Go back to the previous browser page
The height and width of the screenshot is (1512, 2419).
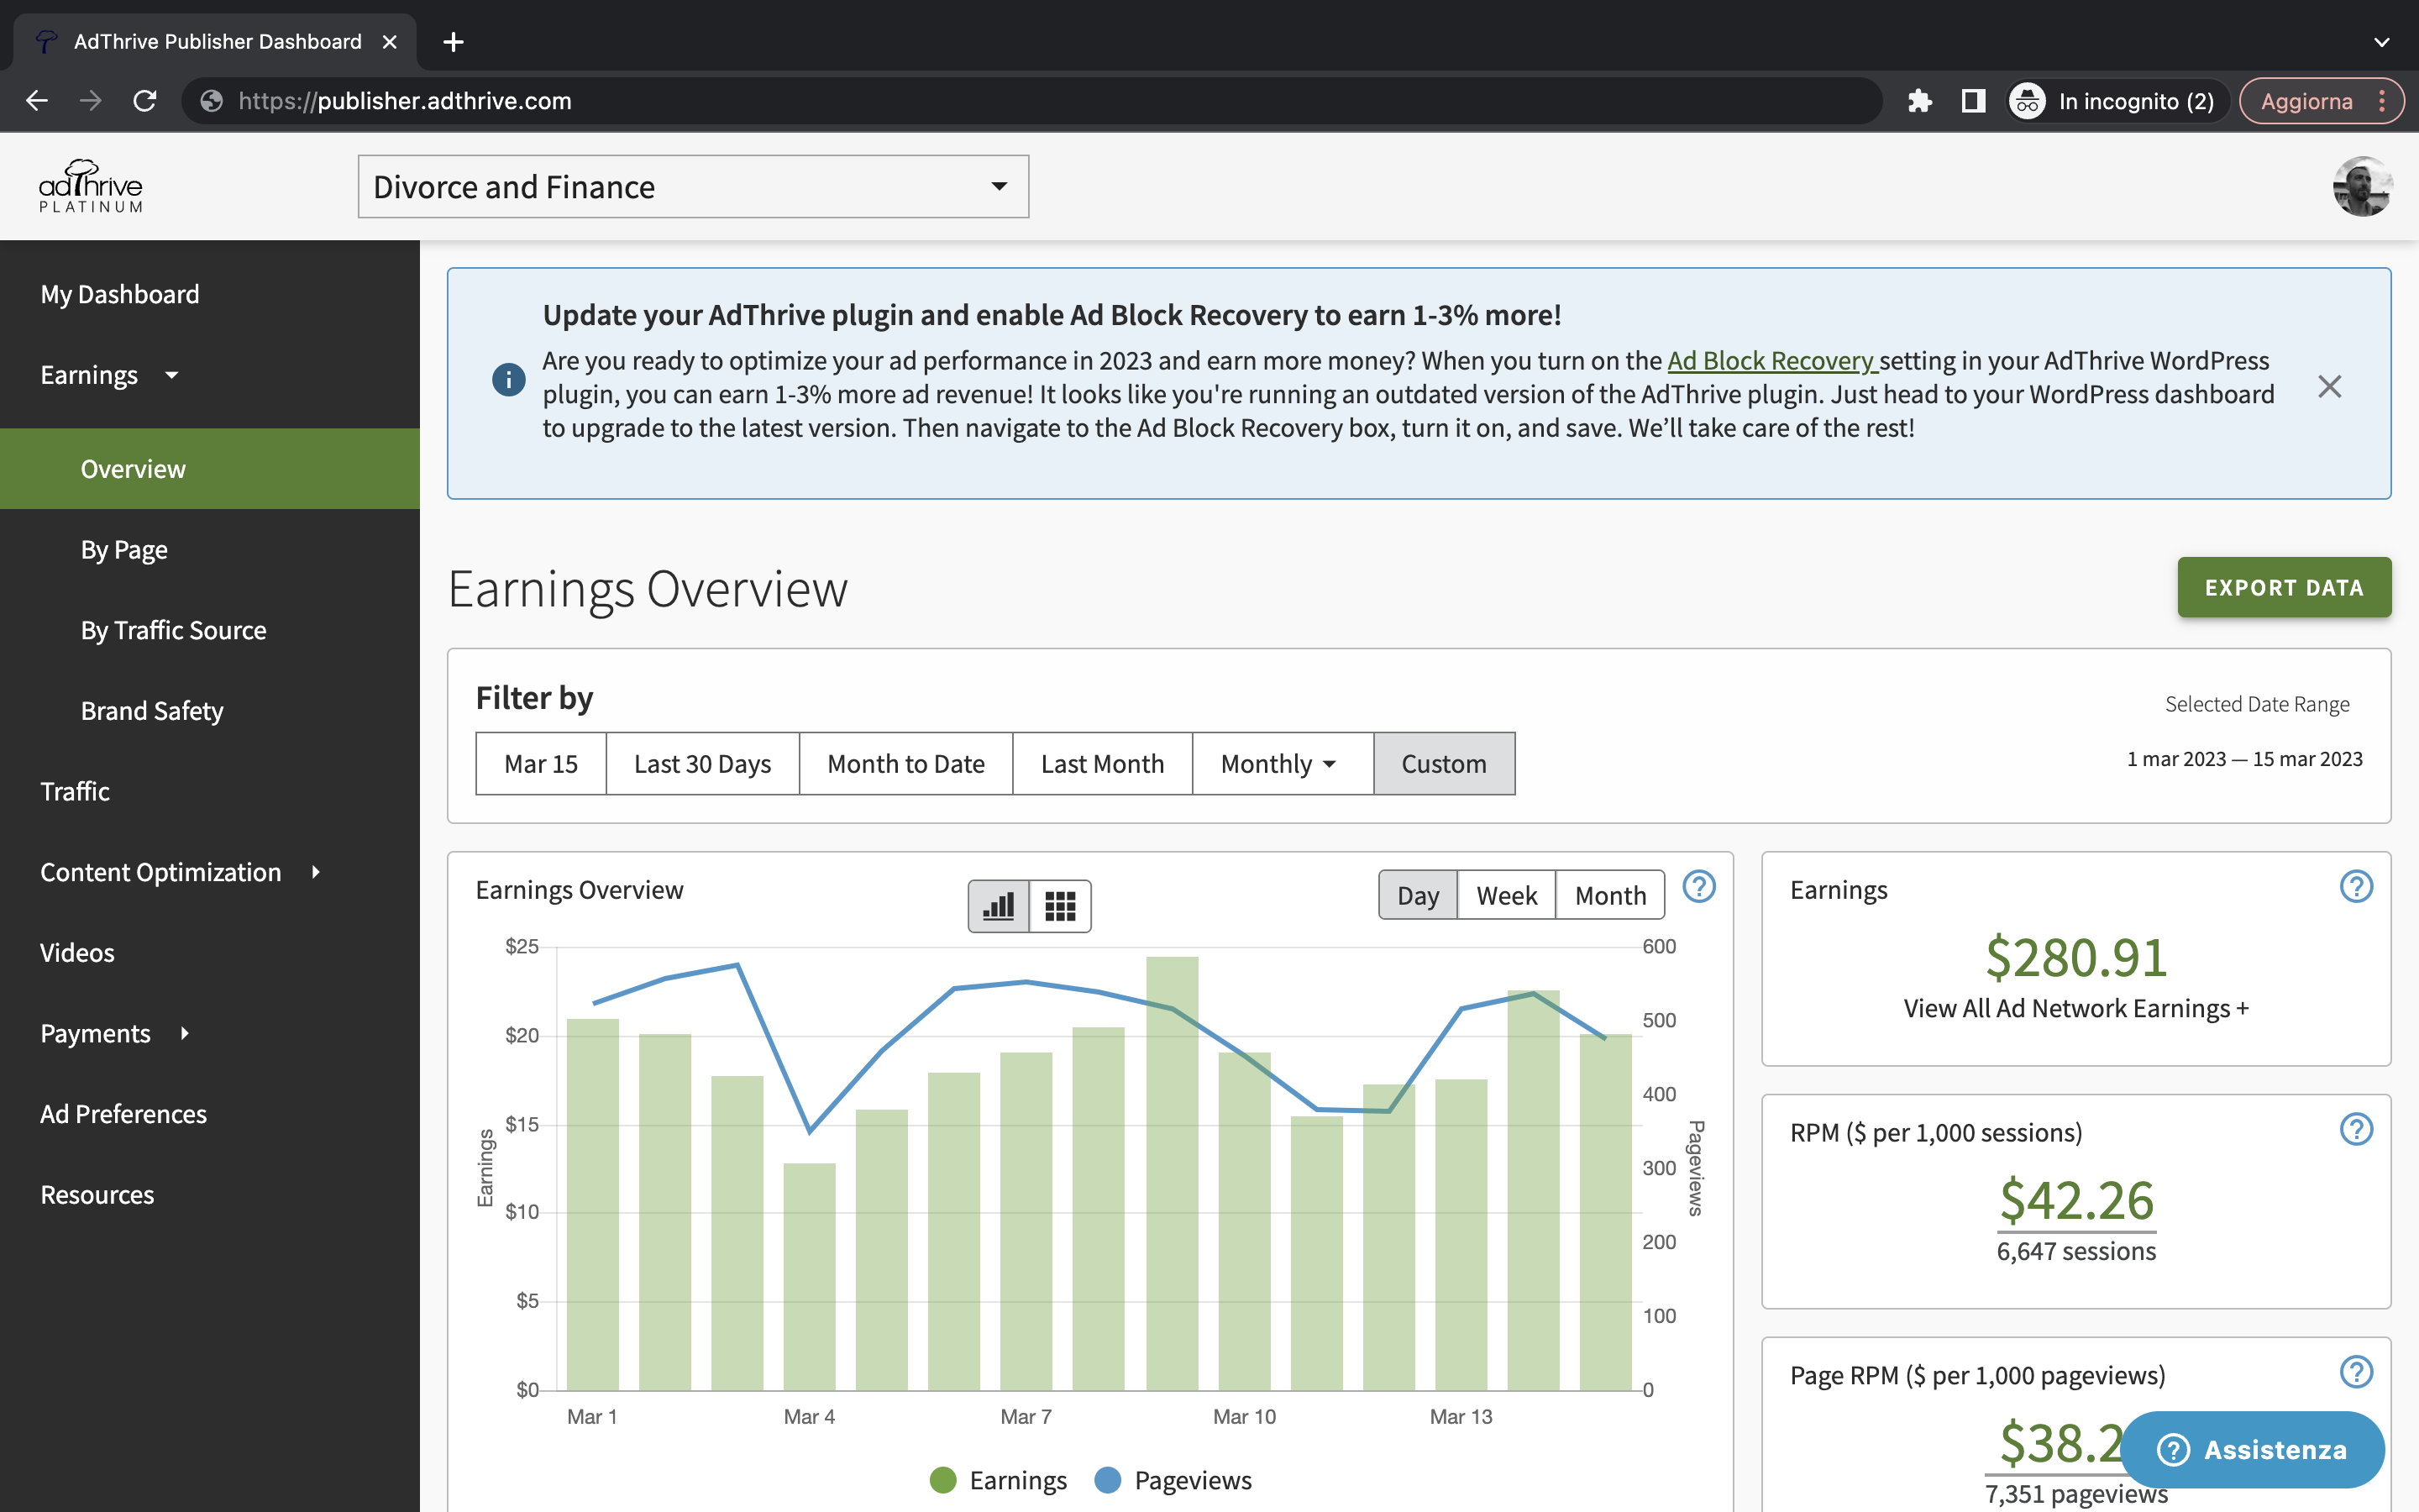coord(37,101)
